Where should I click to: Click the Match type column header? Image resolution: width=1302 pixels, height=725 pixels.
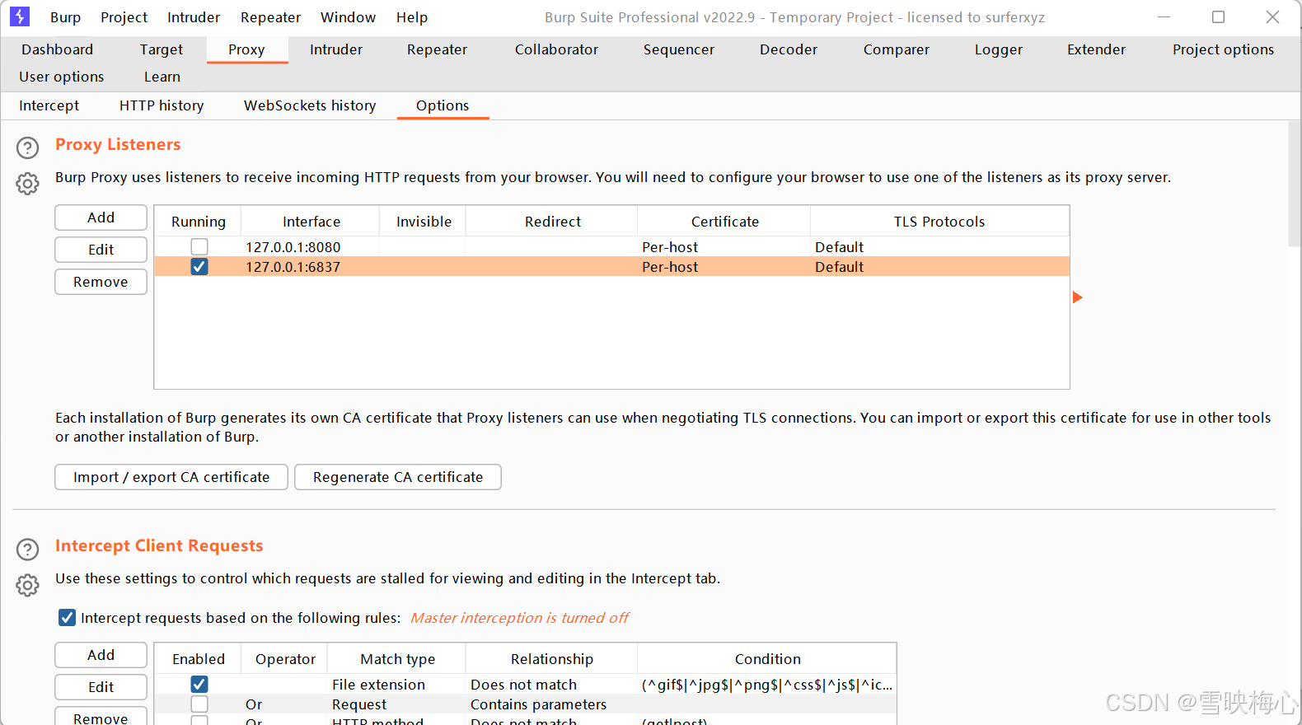[x=397, y=659]
